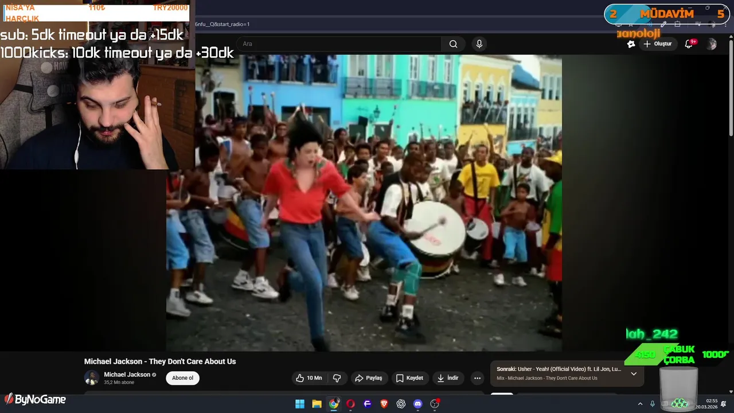The width and height of the screenshot is (734, 413).
Task: Open the YouTube account avatar menu
Action: click(x=712, y=44)
